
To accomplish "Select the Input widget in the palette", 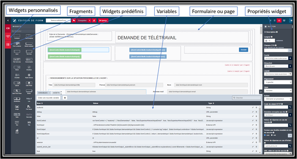I will tap(17, 52).
